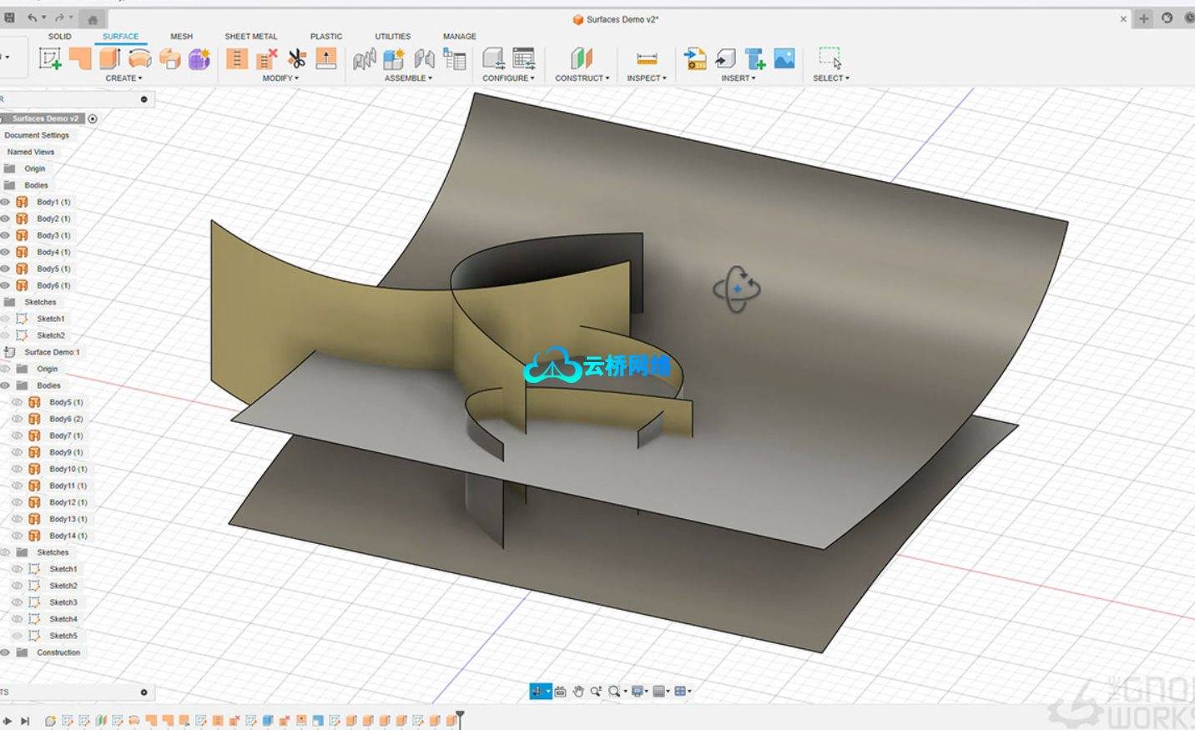This screenshot has width=1195, height=730.
Task: Toggle visibility of Body10 (1)
Action: coord(17,469)
